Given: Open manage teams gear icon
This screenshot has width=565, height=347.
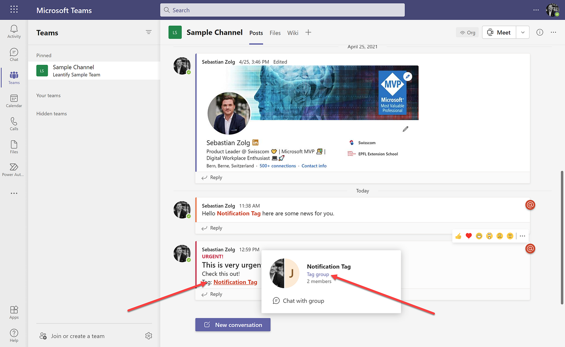Looking at the screenshot, I should point(149,336).
